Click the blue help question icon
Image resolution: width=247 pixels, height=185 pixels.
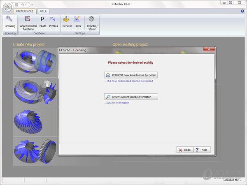pos(242,11)
